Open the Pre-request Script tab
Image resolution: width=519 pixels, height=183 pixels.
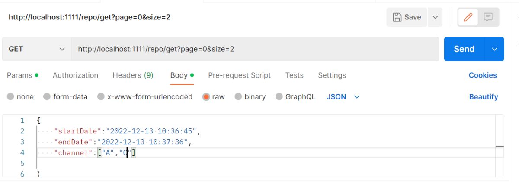pyautogui.click(x=239, y=75)
